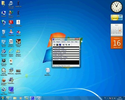Open Windows Explorer folder on the taskbar
This screenshot has height=100, width=125.
[x=15, y=98]
